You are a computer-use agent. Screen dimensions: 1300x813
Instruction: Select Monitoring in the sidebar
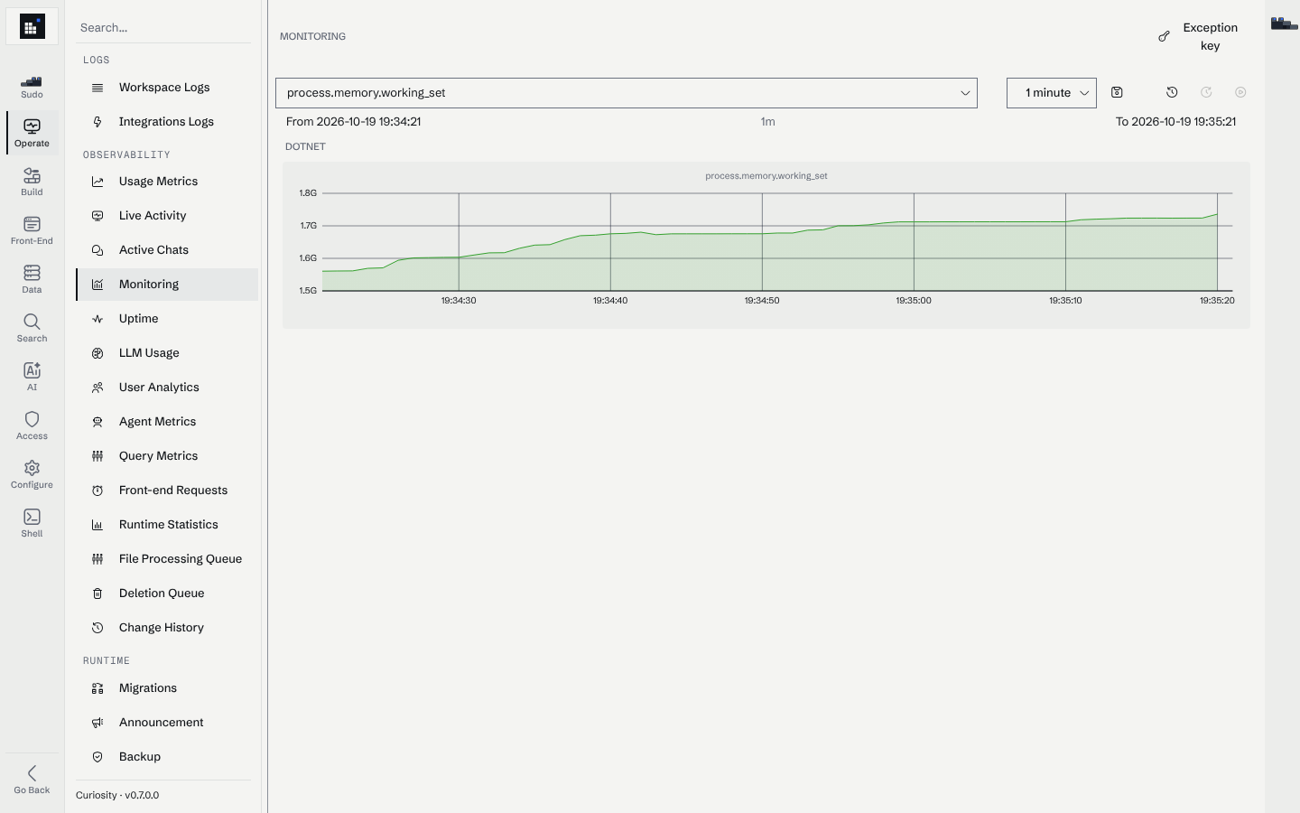[x=167, y=285]
